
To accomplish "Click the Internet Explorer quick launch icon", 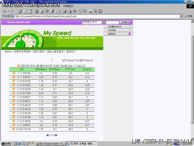I will tap(20, 144).
